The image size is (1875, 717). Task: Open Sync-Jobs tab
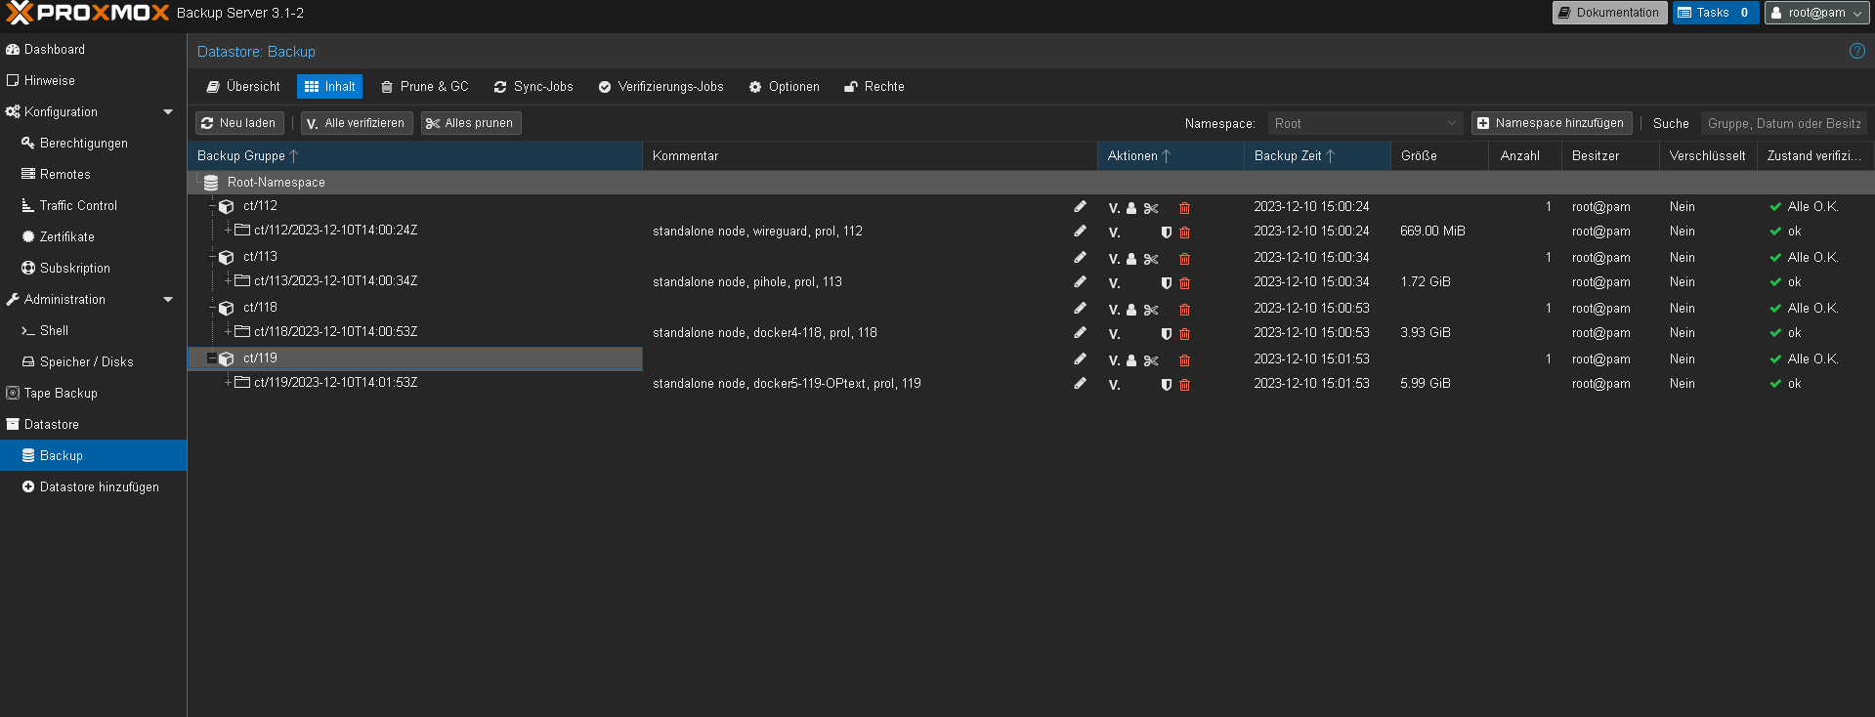tap(533, 87)
